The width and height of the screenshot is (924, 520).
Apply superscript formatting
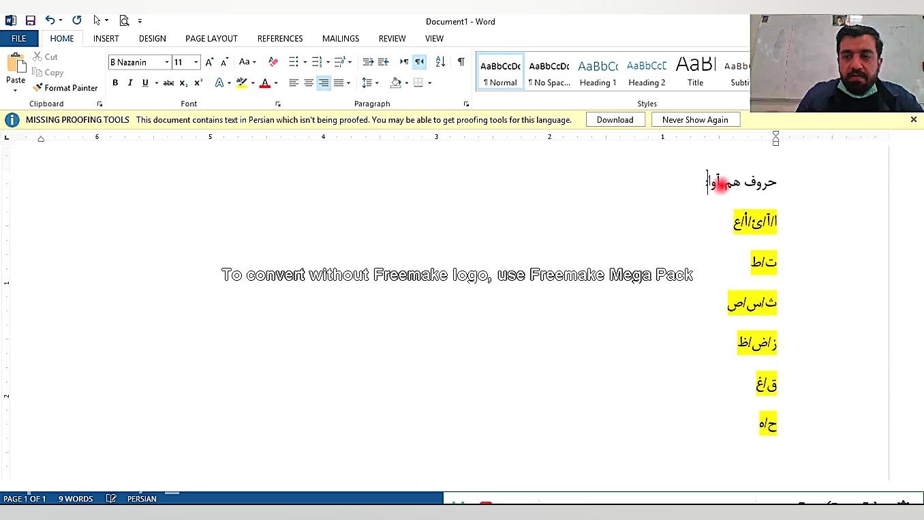198,83
